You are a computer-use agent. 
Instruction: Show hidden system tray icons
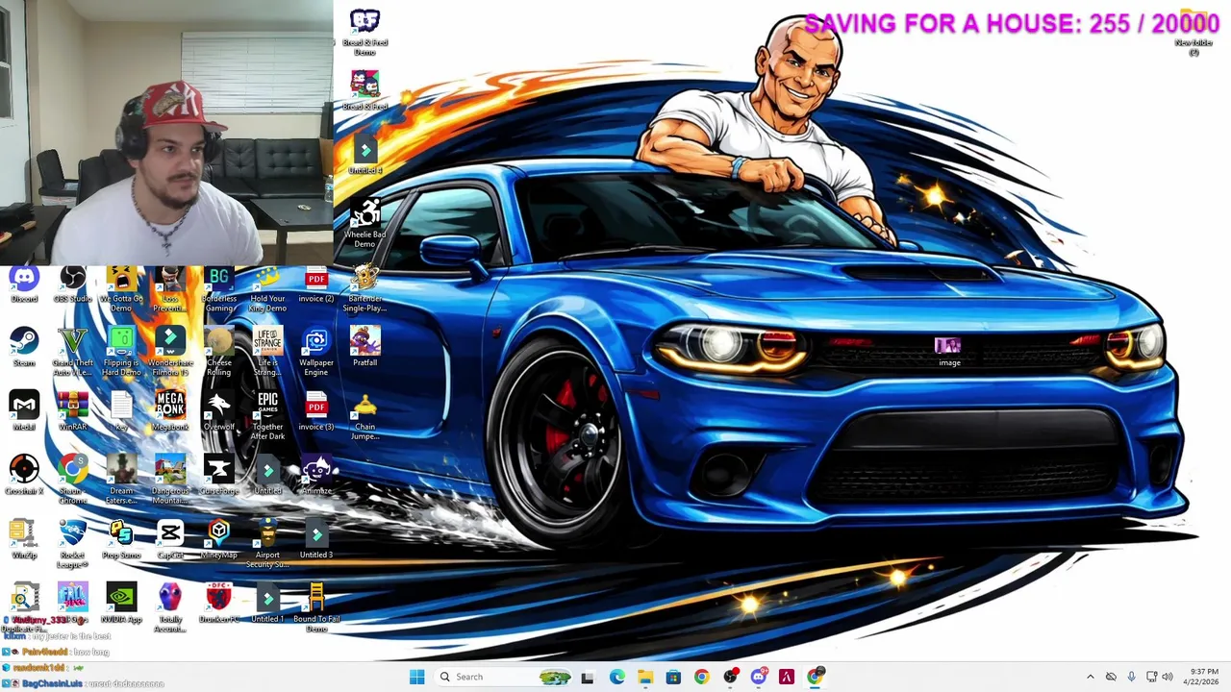[x=1090, y=677]
